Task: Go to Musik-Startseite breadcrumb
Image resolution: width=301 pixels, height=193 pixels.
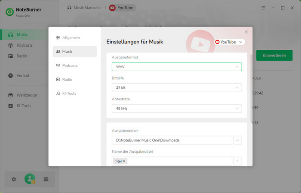Action: (87, 8)
